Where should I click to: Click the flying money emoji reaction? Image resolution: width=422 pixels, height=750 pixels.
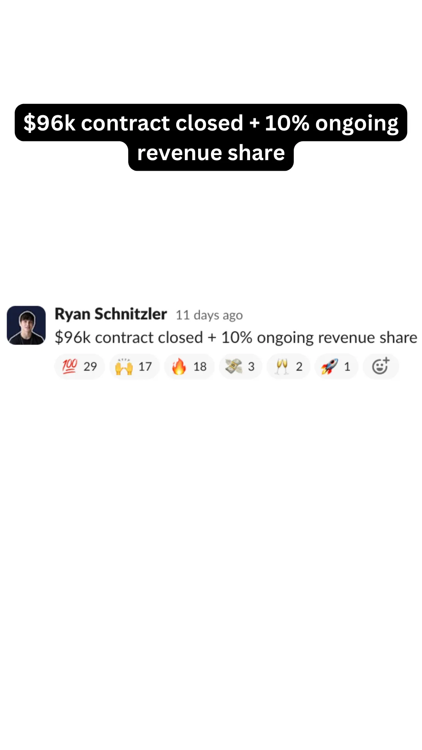[x=241, y=366]
